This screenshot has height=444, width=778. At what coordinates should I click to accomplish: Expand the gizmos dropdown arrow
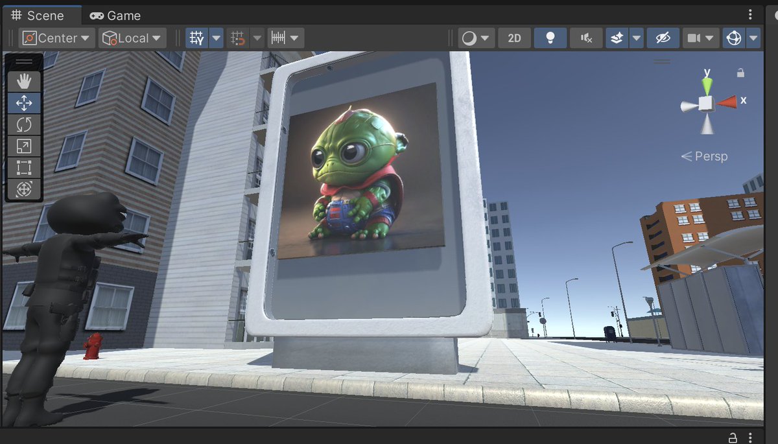753,38
